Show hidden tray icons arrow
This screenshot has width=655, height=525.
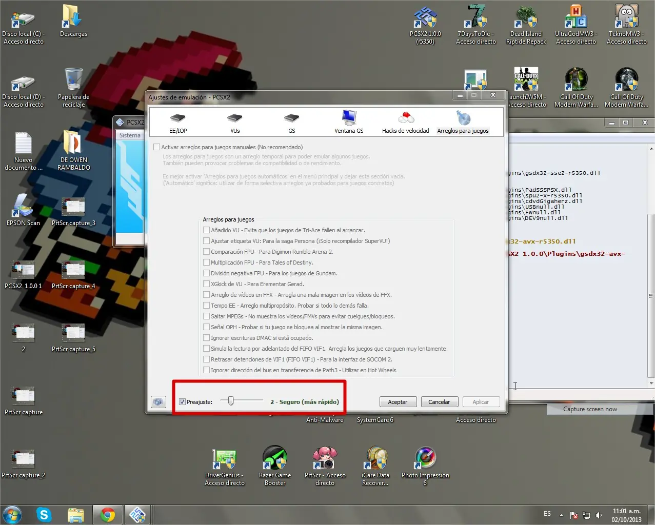click(x=561, y=515)
